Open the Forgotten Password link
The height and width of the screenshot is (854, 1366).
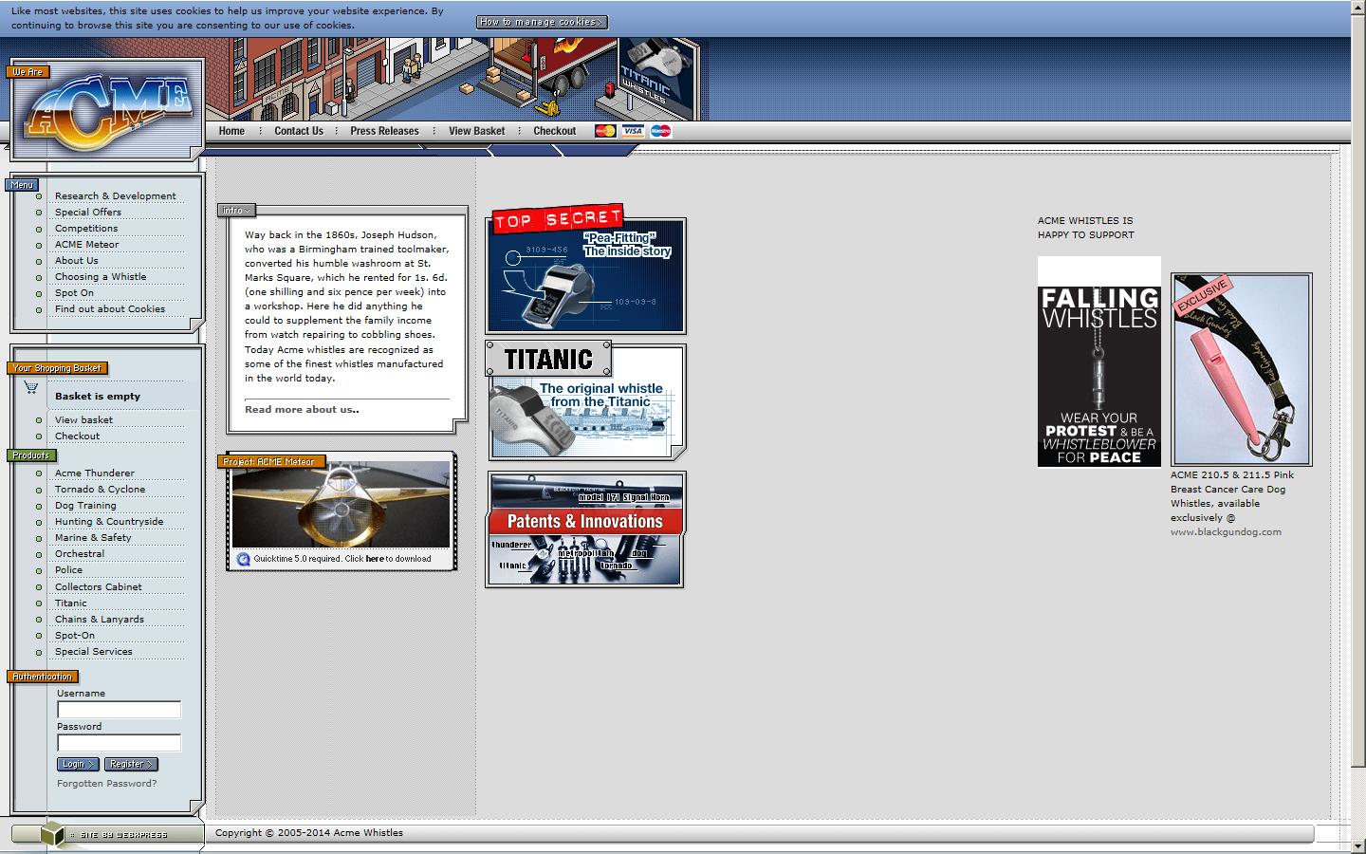pos(106,784)
